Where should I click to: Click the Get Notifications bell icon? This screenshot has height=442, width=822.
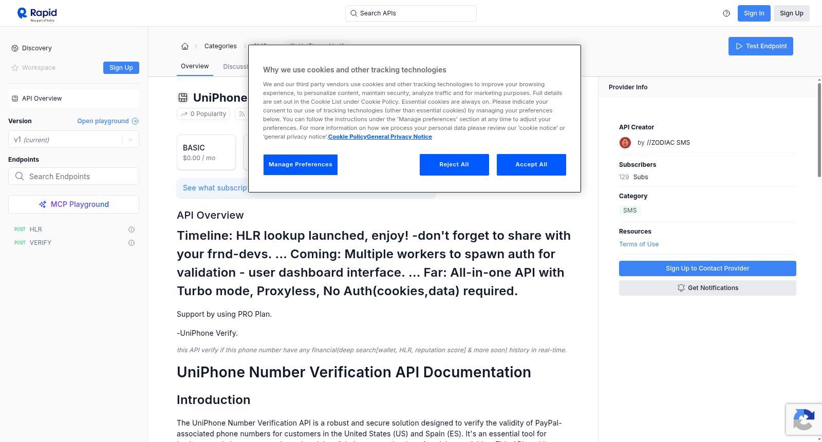[681, 288]
